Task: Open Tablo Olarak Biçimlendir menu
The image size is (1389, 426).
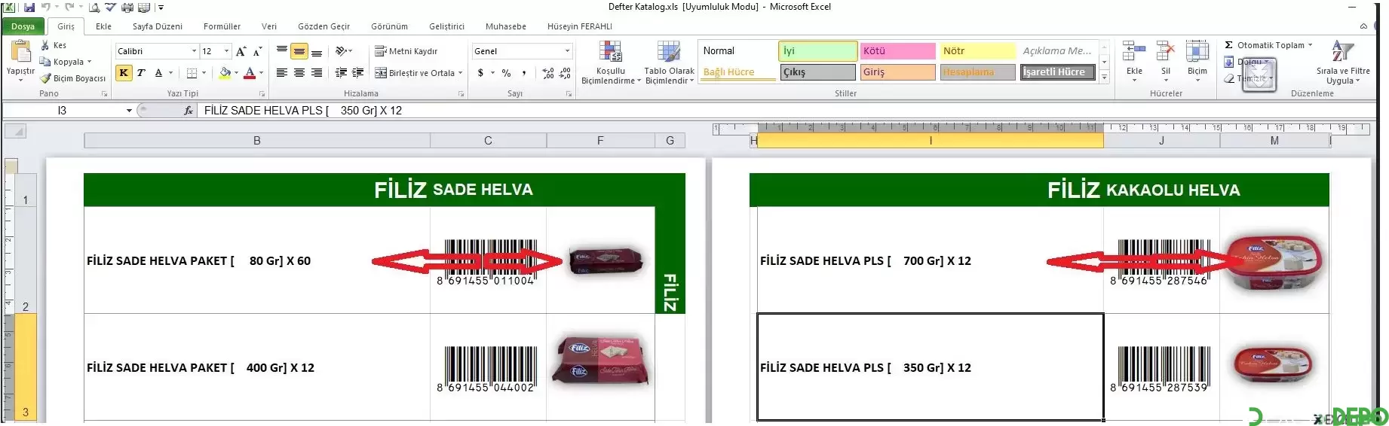Action: coord(669,62)
